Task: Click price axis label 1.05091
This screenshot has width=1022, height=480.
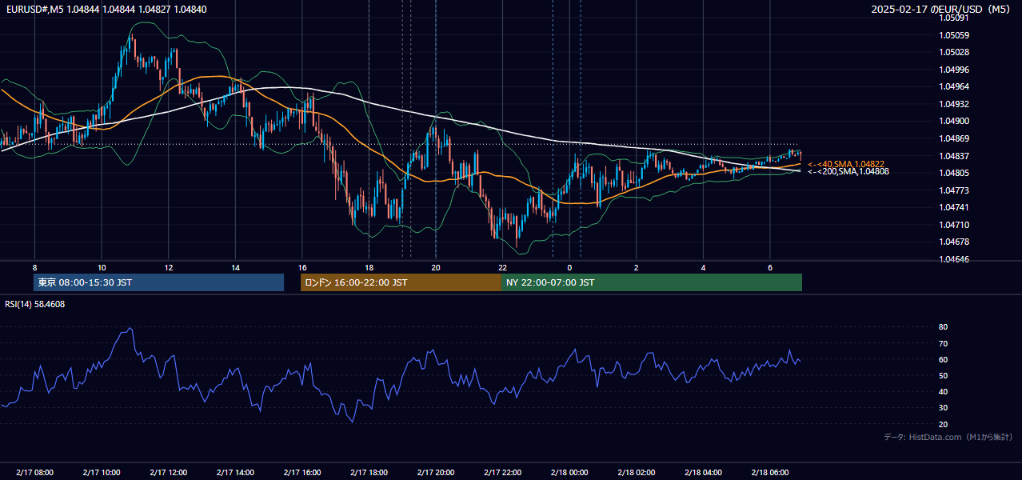Action: 954,18
